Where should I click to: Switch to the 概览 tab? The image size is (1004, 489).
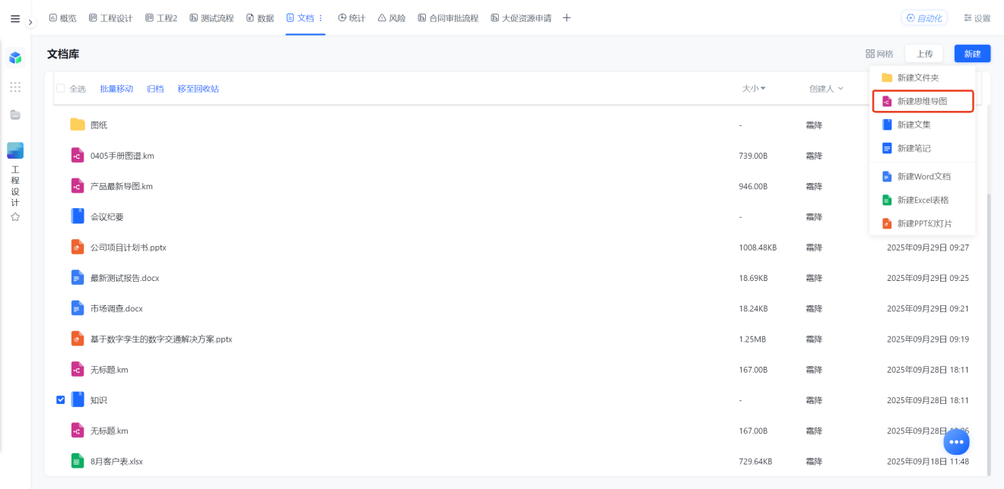point(62,18)
